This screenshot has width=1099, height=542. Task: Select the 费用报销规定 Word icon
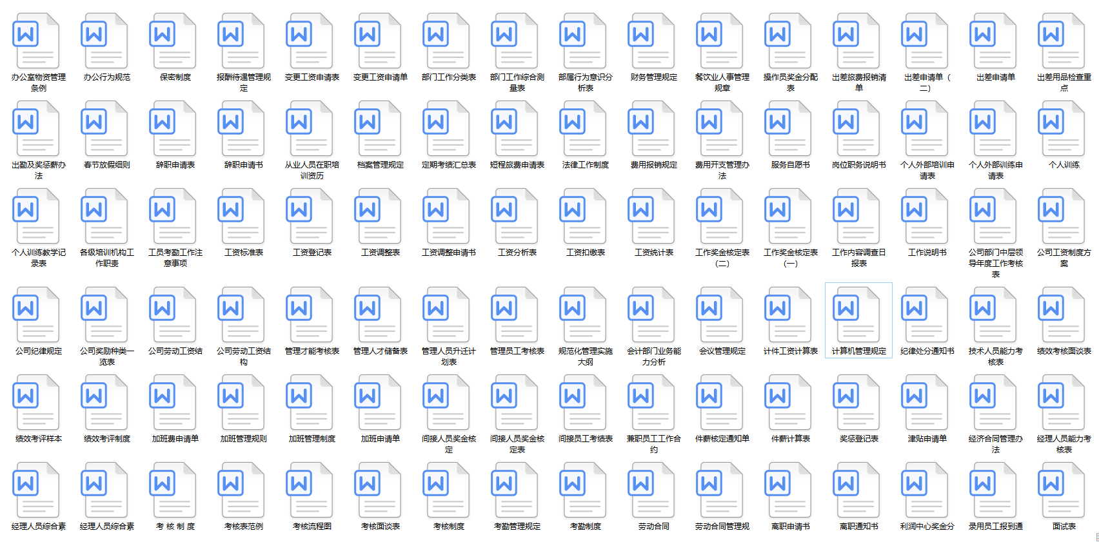[651, 129]
